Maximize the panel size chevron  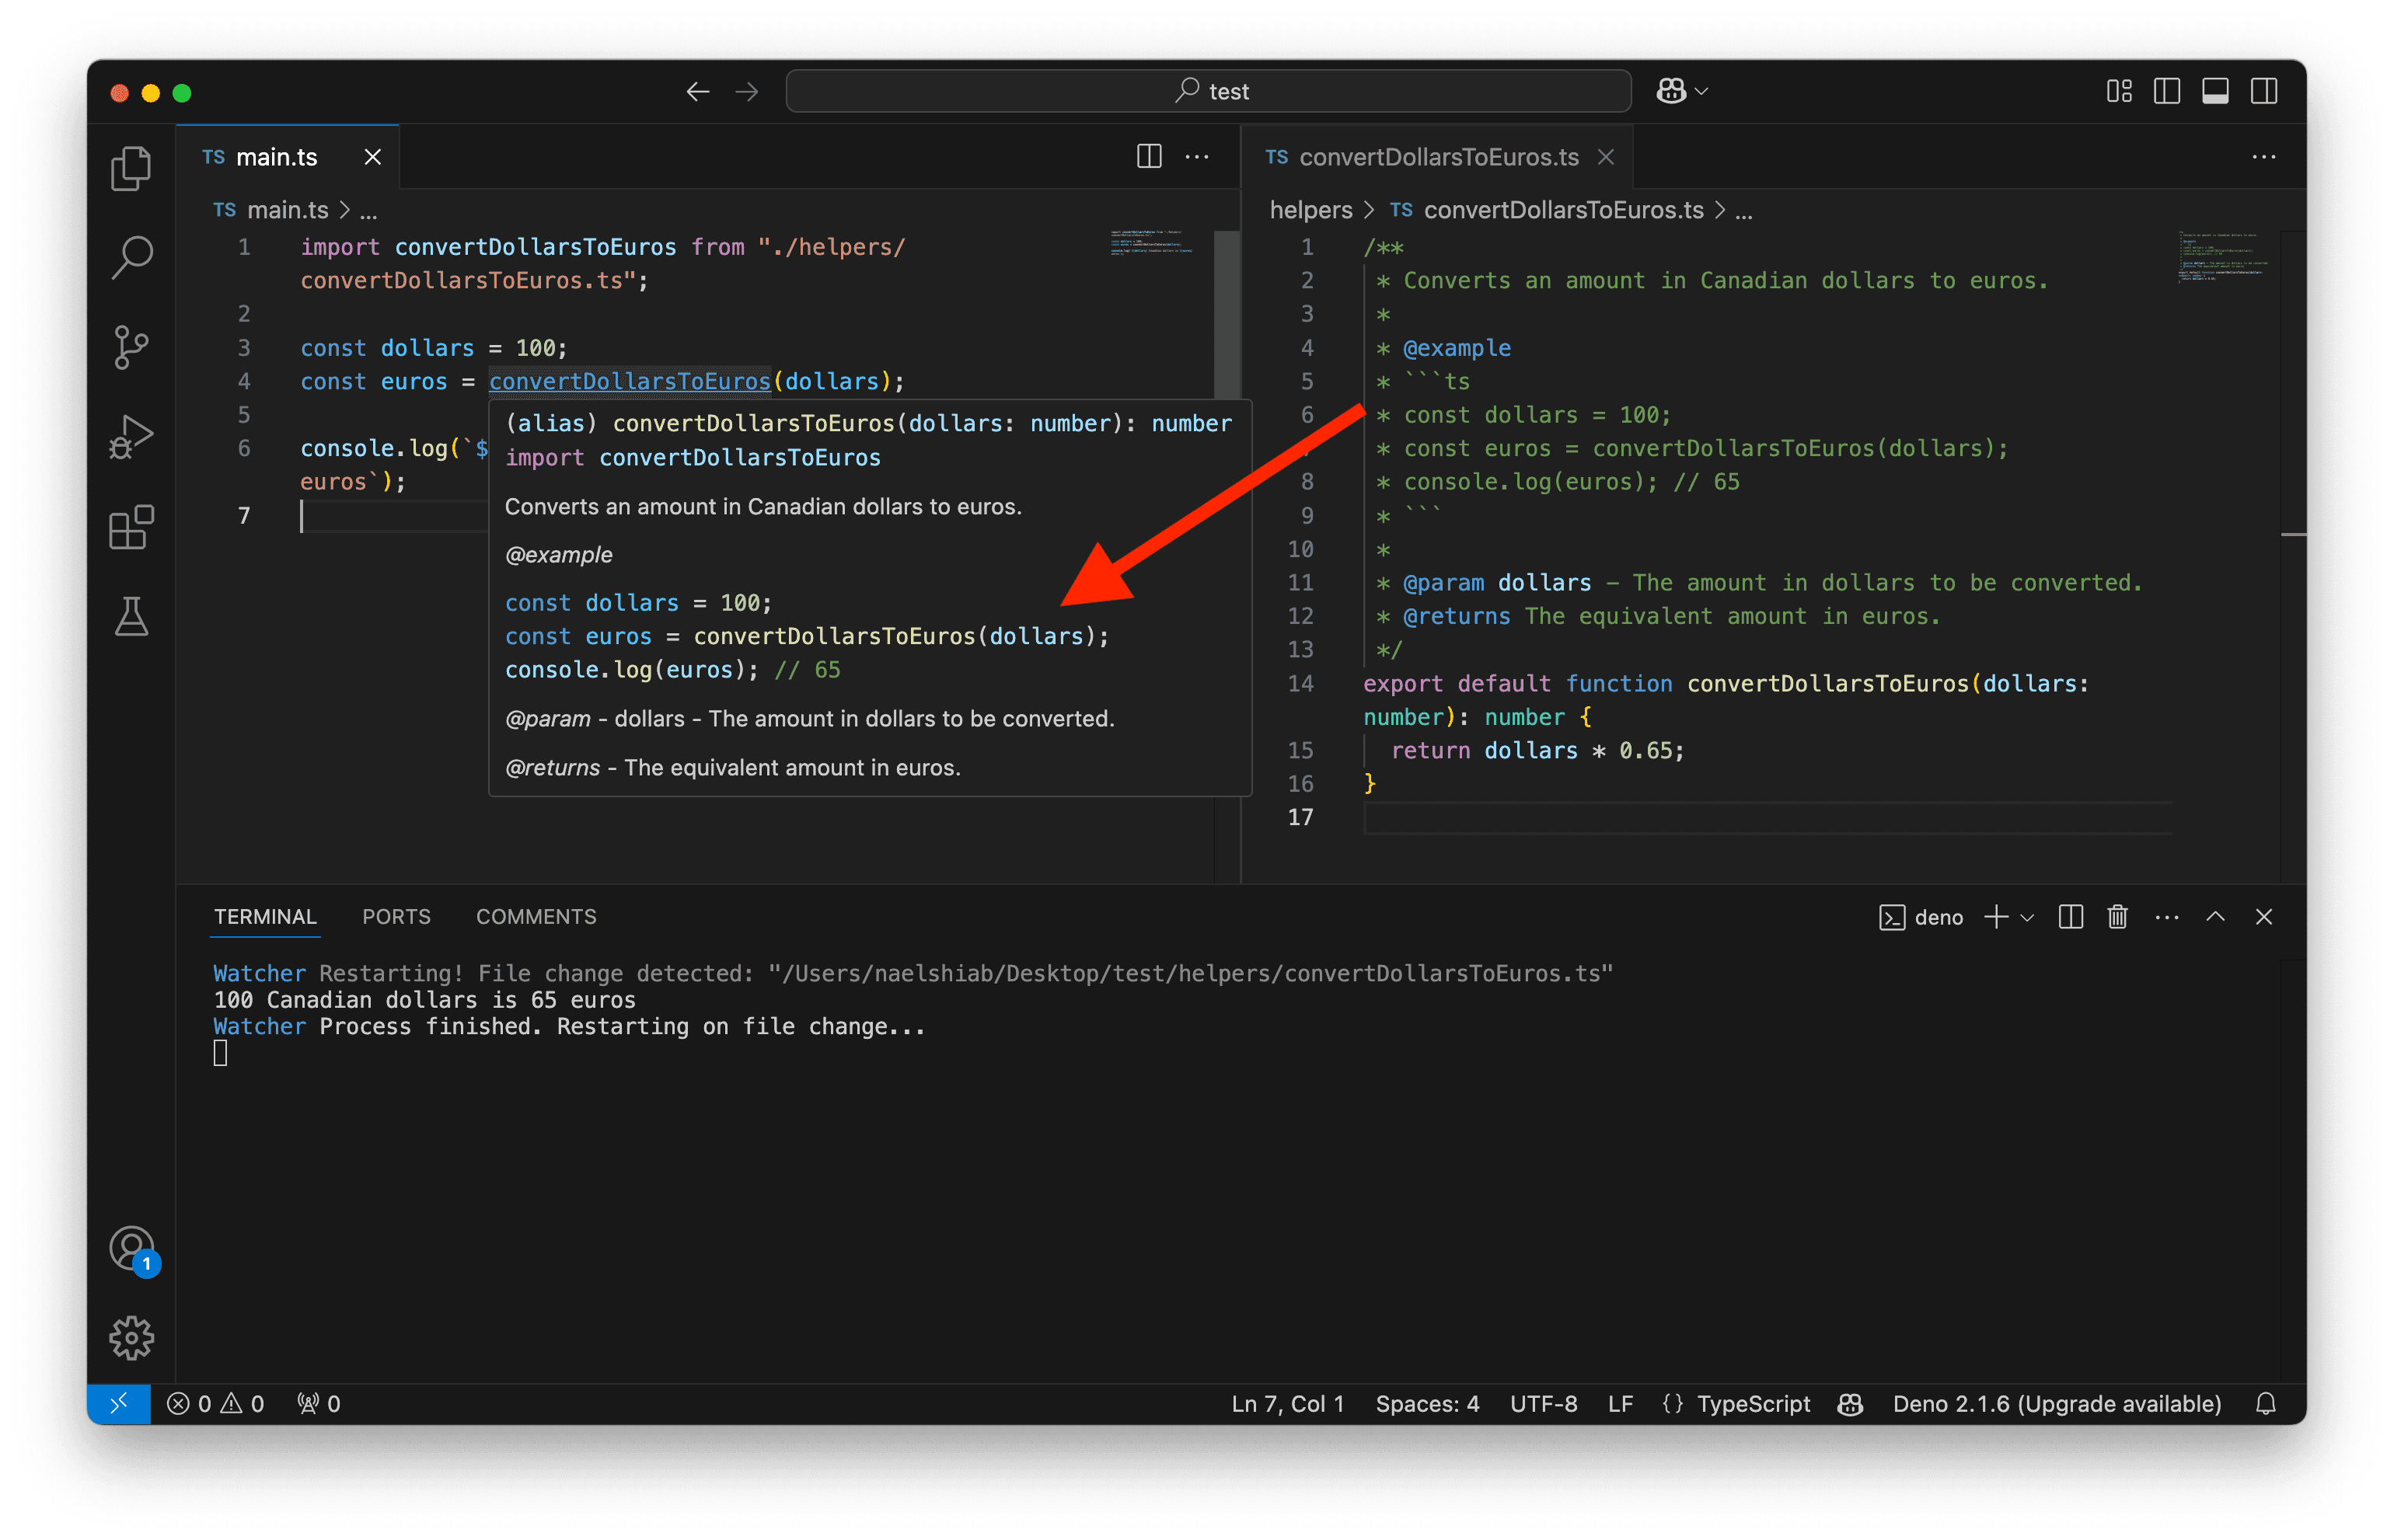2215,917
